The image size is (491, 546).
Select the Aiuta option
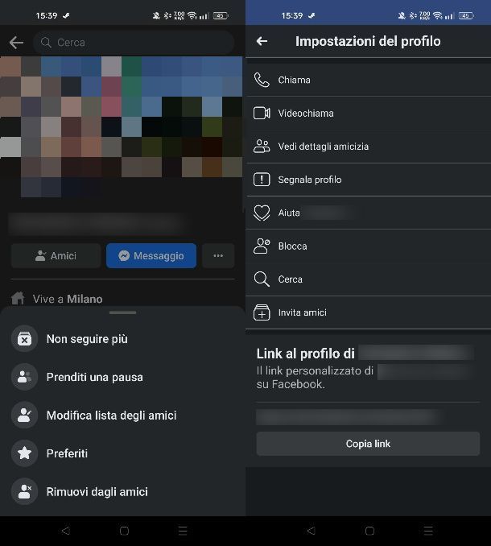pos(368,213)
